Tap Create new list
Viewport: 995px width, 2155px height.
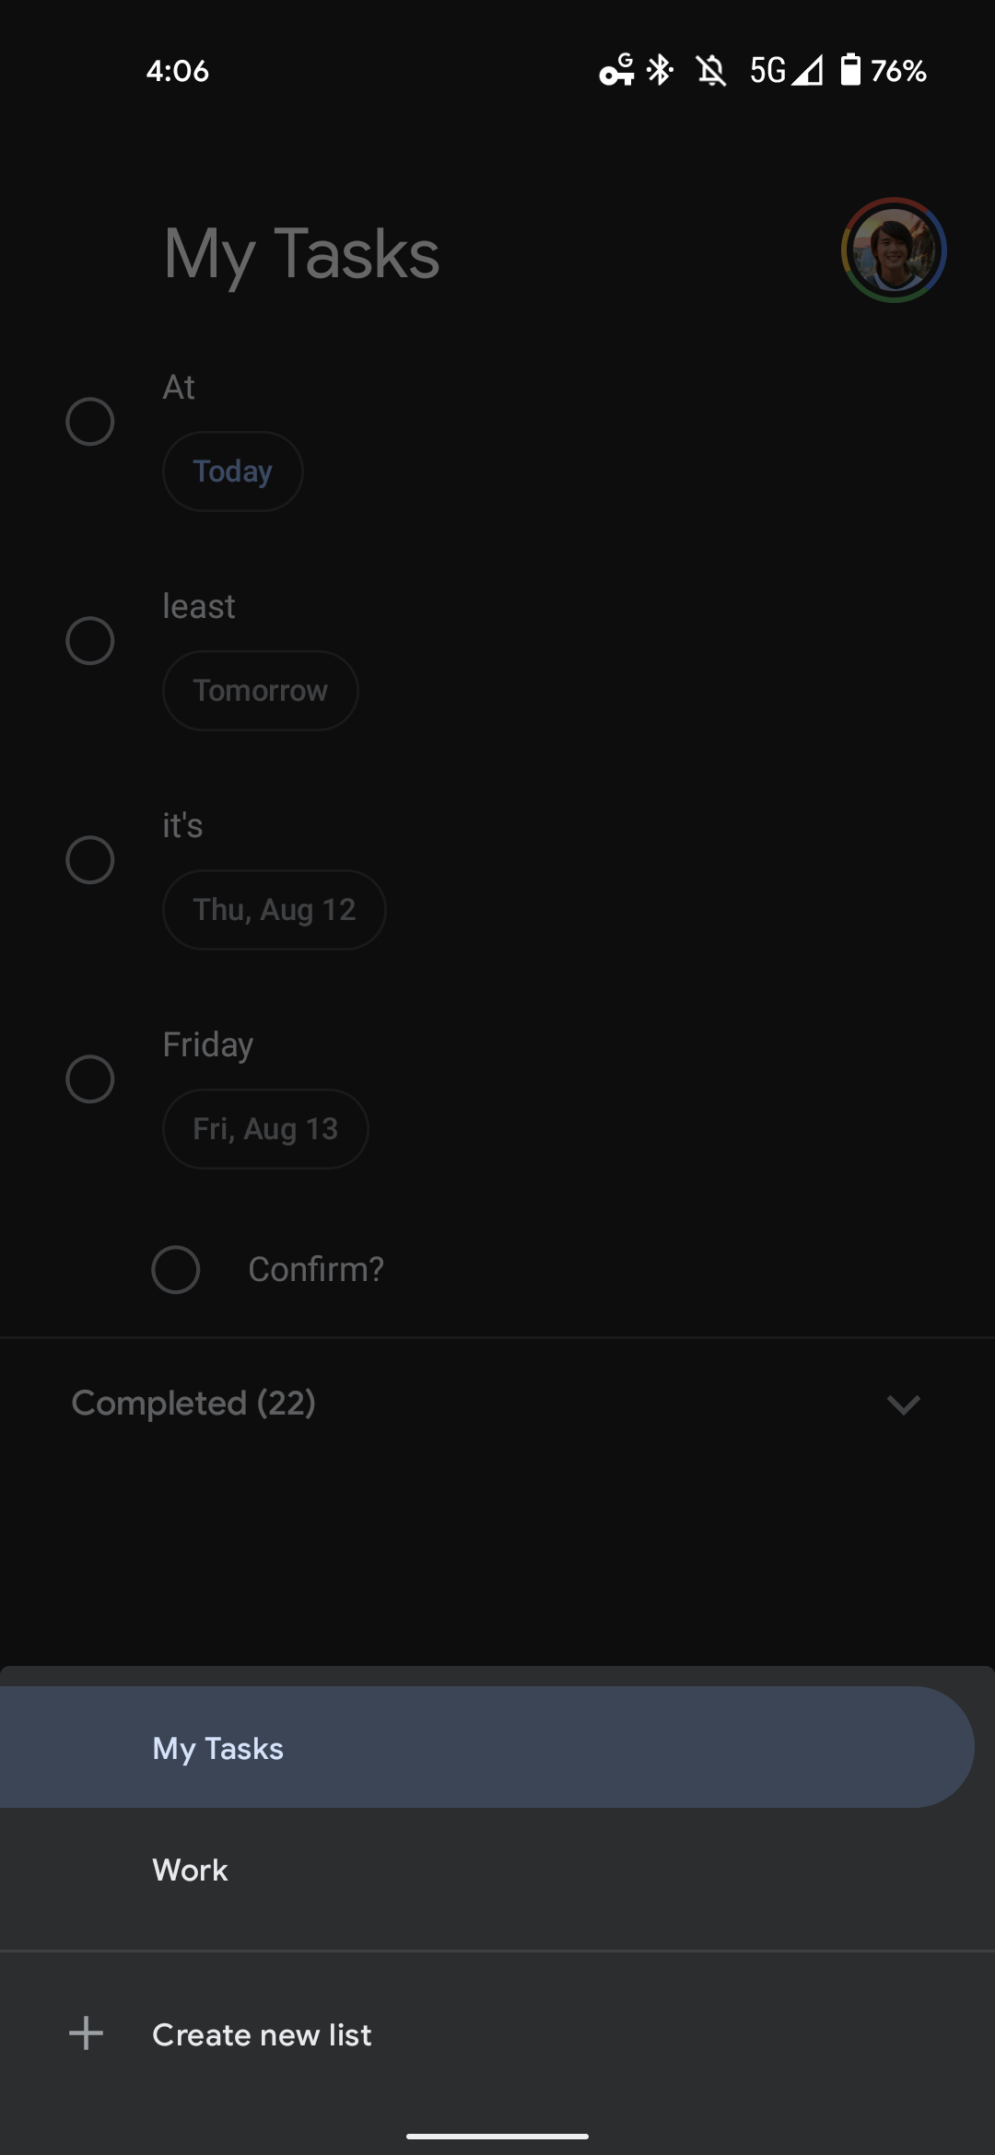(262, 2034)
